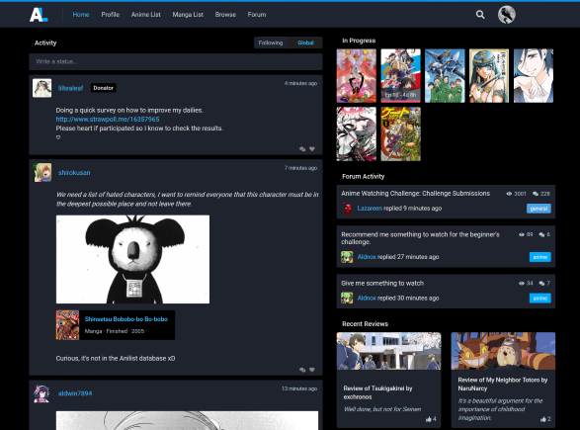Open Bobobo-bo manga cover thumbnail
Screen dimensions: 580x430
click(x=68, y=325)
